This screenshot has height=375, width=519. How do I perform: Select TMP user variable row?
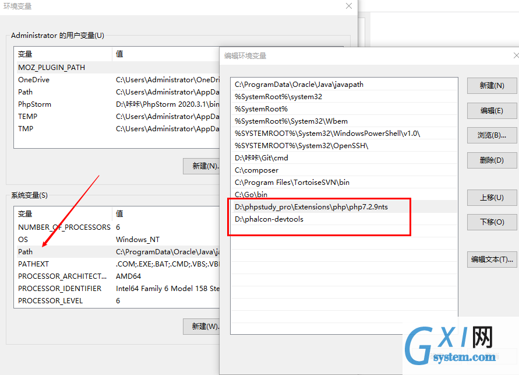[118, 129]
